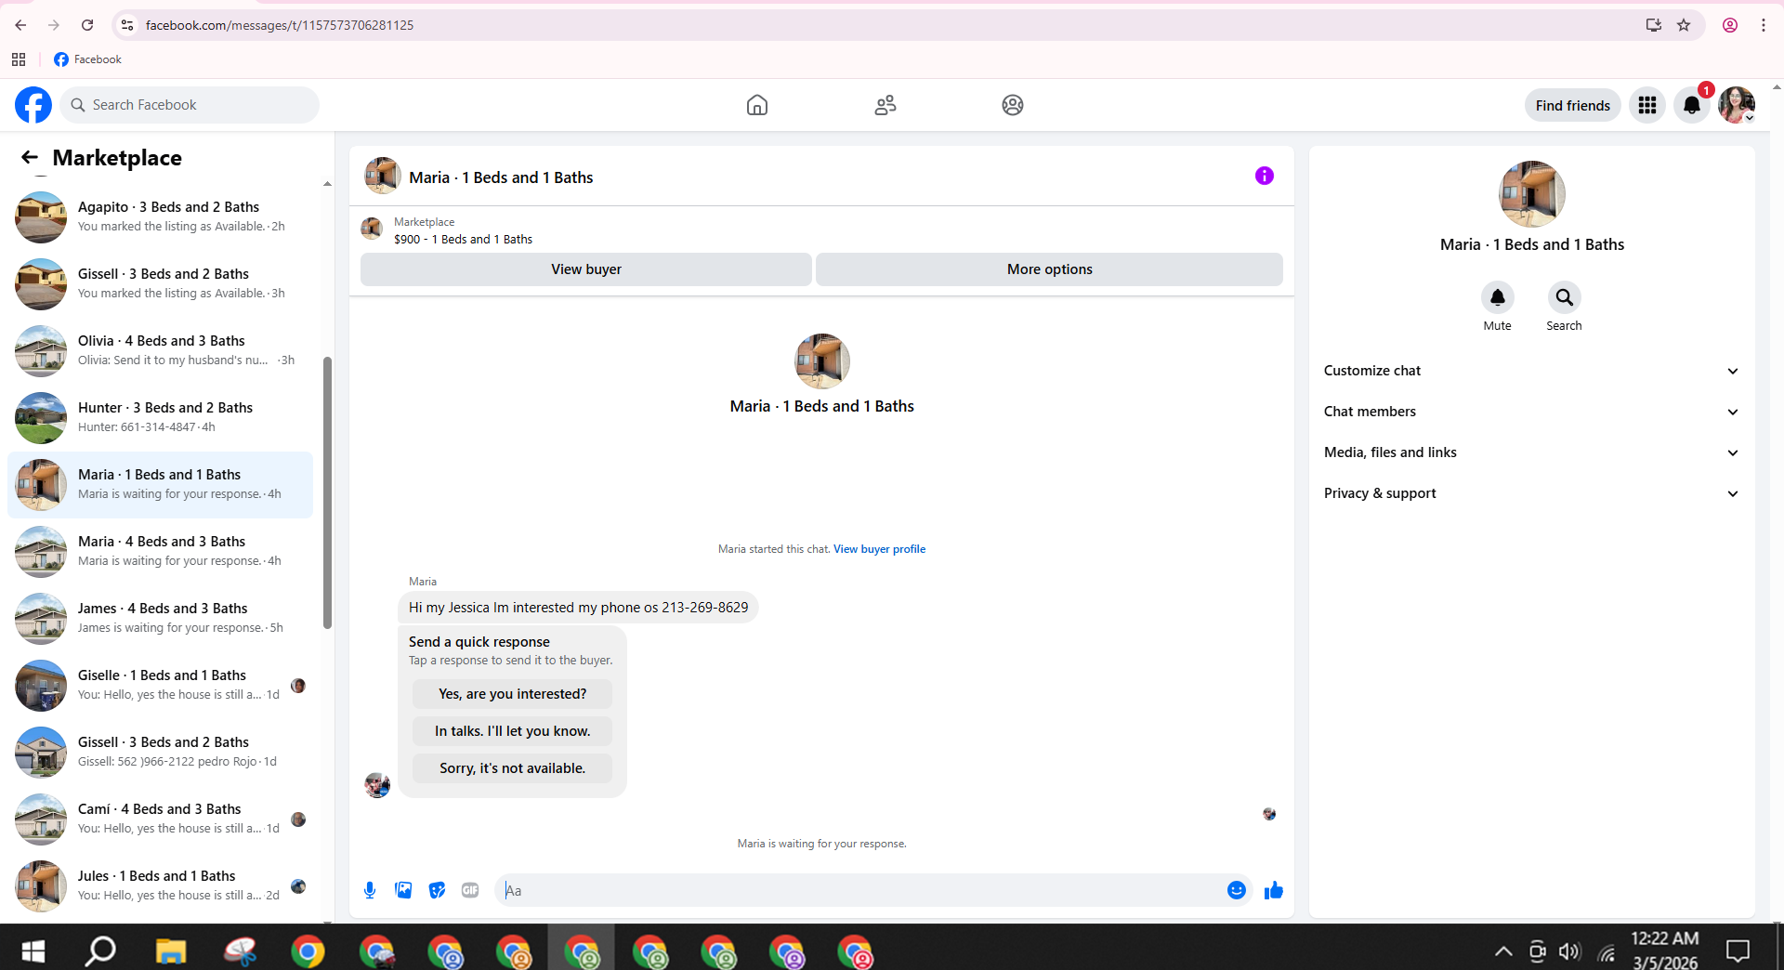1784x970 pixels.
Task: Open Facebook bookmark in bookmarks bar
Action: tap(87, 59)
